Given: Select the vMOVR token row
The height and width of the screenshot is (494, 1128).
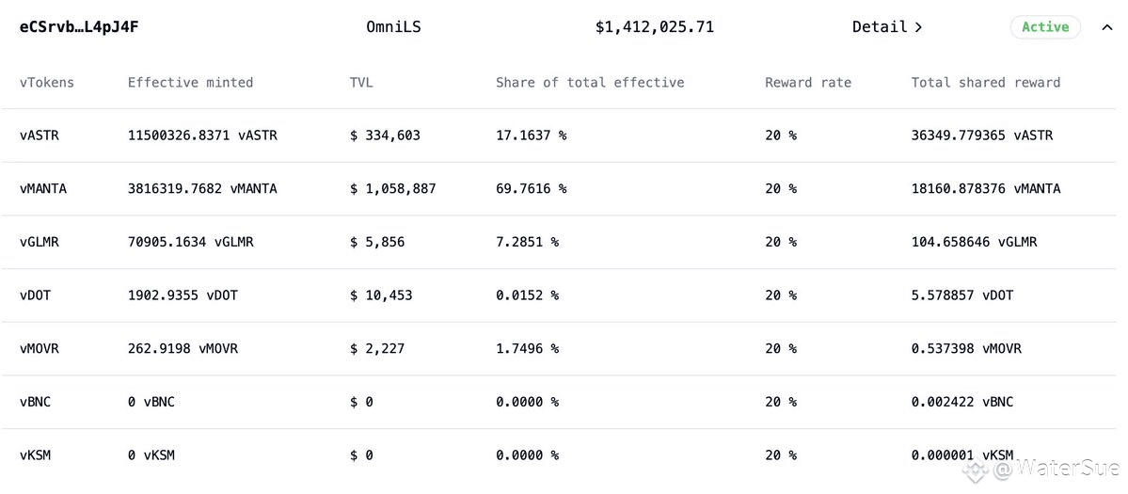Looking at the screenshot, I should (40, 349).
